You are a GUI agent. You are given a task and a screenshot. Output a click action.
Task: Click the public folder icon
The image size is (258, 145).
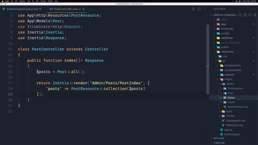point(218,47)
